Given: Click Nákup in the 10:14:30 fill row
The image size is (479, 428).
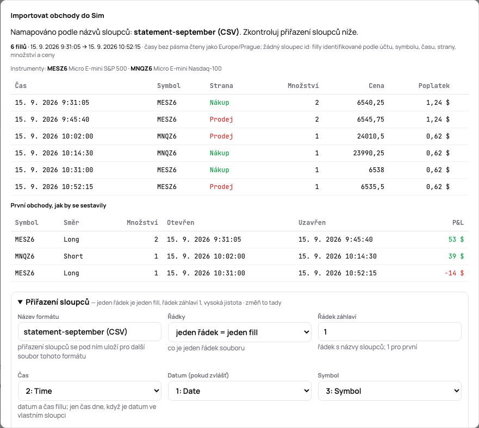Looking at the screenshot, I should 219,153.
